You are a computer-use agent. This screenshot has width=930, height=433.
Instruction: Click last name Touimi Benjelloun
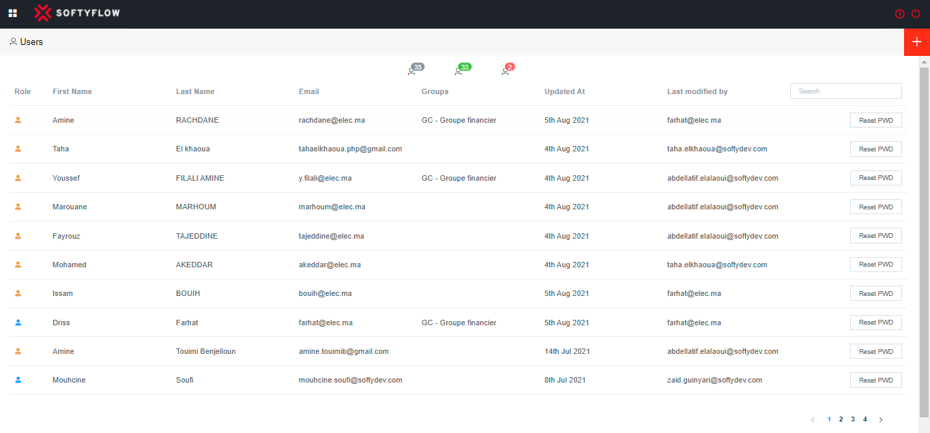coord(206,351)
